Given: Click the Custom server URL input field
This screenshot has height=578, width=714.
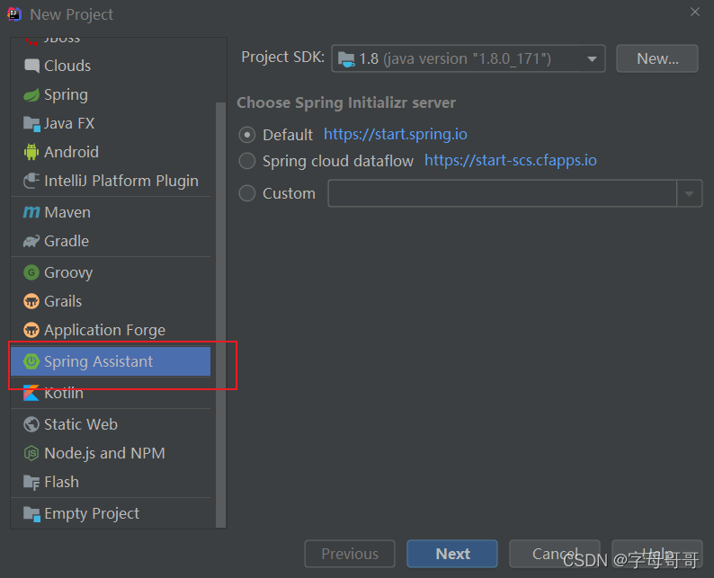Looking at the screenshot, I should 502,193.
